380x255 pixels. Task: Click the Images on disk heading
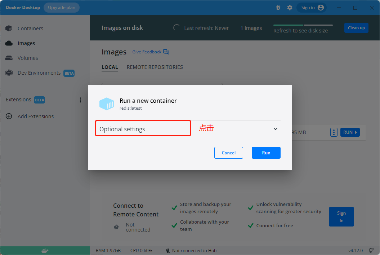pos(122,28)
